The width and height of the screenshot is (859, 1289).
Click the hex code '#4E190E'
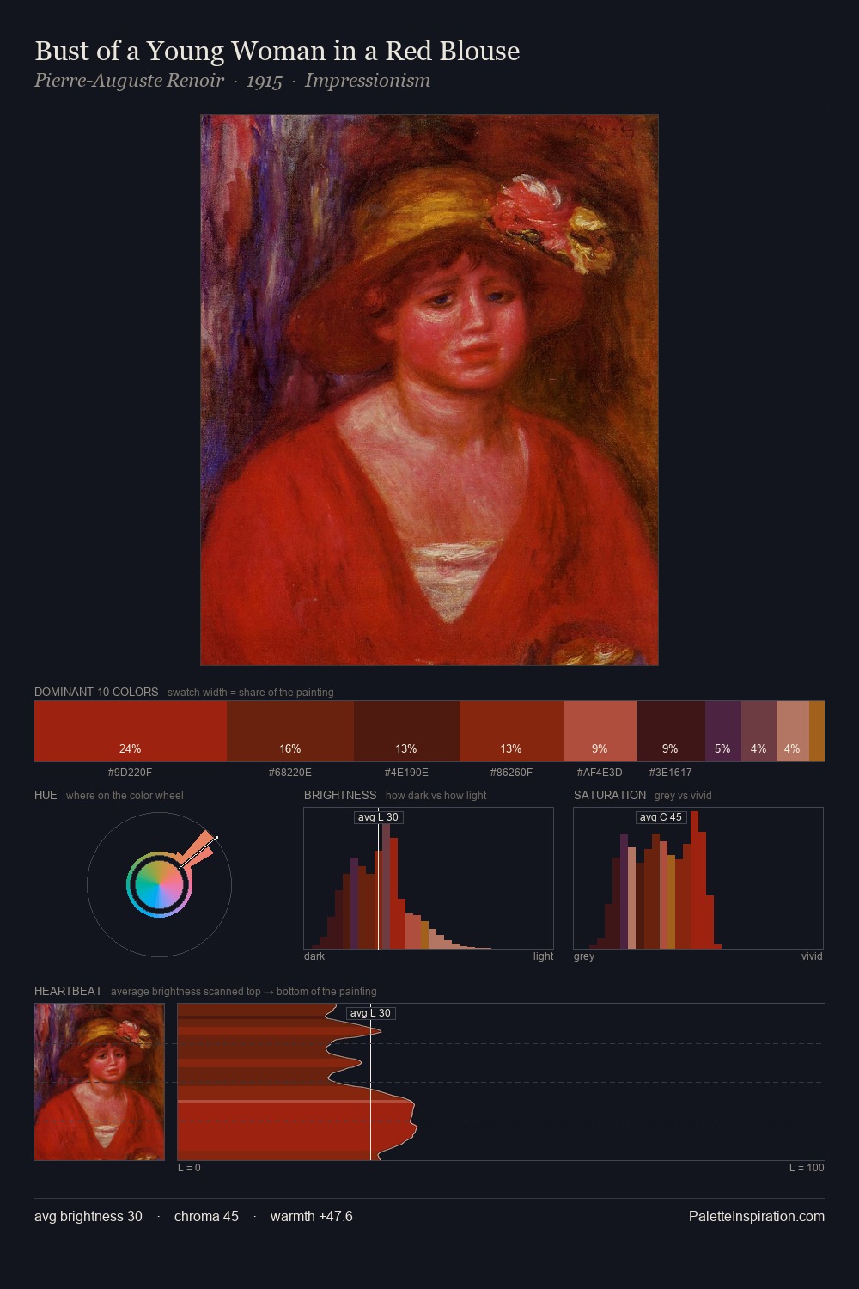point(406,772)
